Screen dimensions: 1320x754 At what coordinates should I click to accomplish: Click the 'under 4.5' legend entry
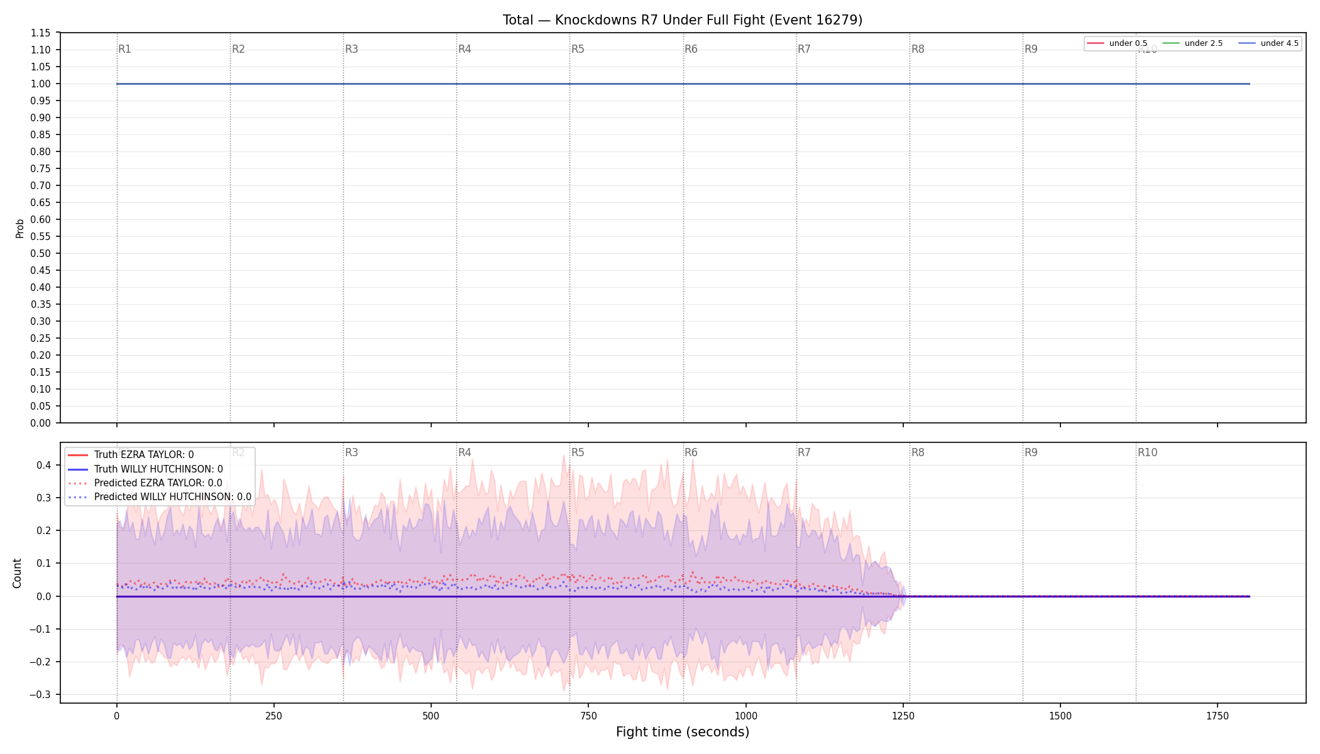pos(1268,43)
